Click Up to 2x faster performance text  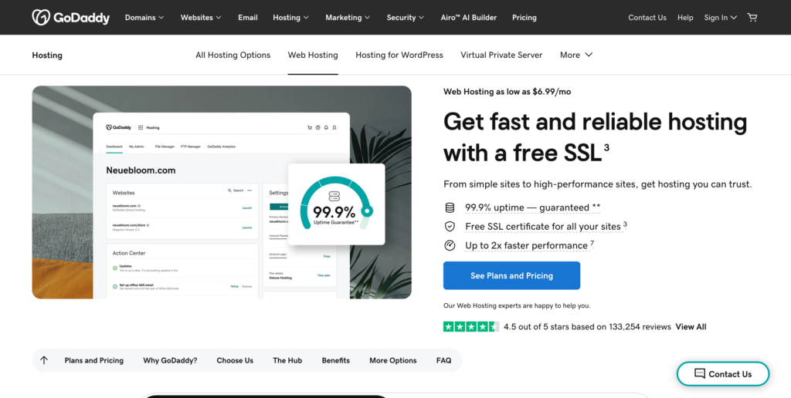530,245
